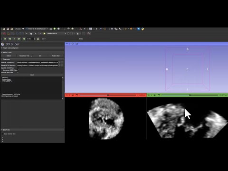The height and width of the screenshot is (171, 228).
Task: Open the module selector dropdown
Action: pos(37,29)
